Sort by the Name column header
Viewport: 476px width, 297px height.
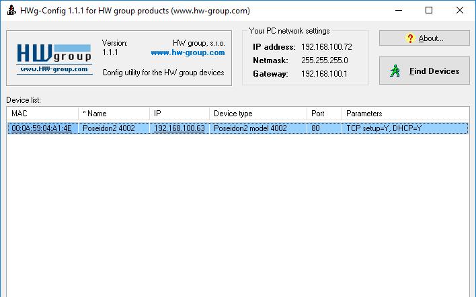pos(114,114)
